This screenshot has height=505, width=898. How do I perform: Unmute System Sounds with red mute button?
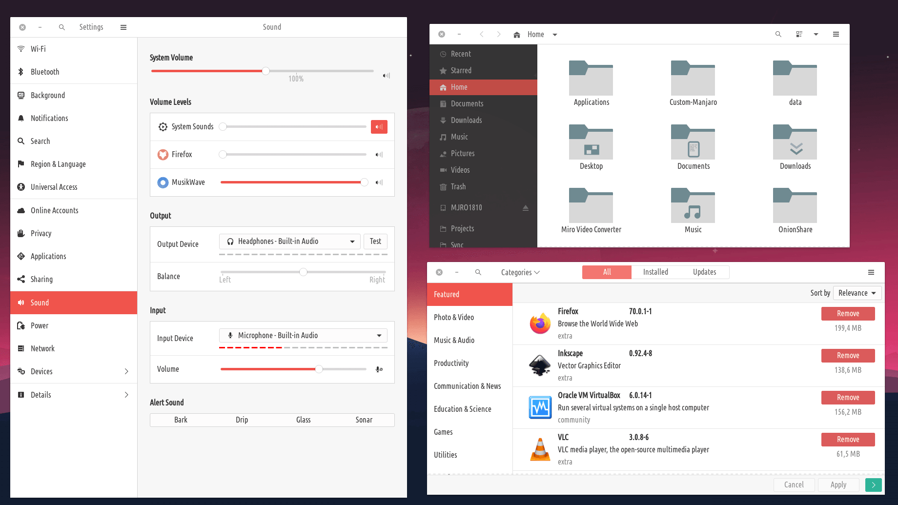point(379,127)
